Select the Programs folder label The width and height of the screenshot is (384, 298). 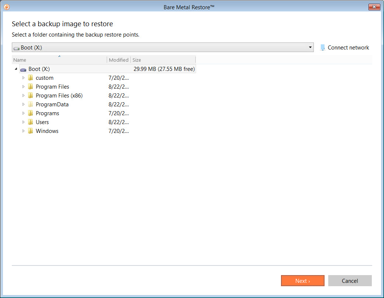point(47,113)
